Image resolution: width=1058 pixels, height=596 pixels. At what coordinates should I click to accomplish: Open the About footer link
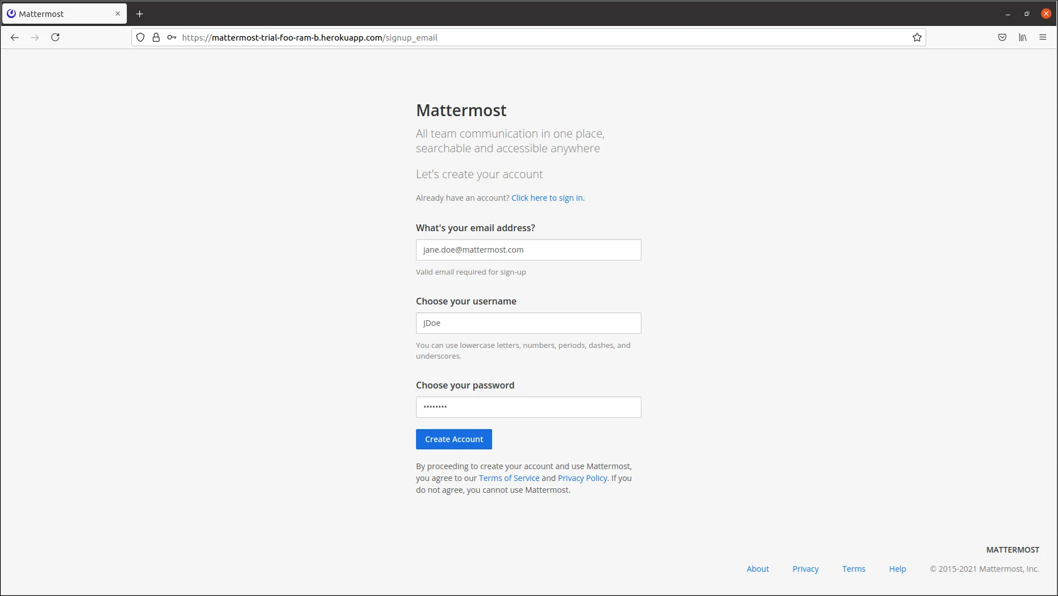coord(758,569)
